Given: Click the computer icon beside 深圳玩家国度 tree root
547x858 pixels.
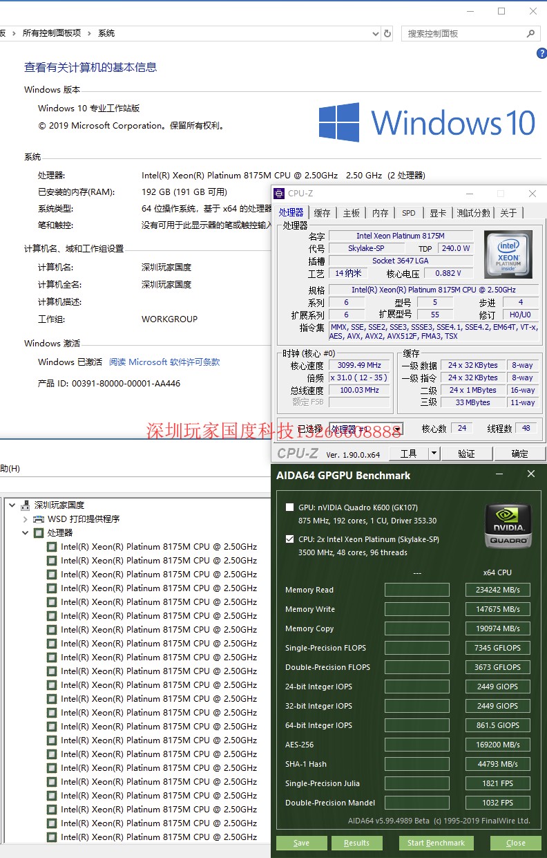Looking at the screenshot, I should (26, 505).
